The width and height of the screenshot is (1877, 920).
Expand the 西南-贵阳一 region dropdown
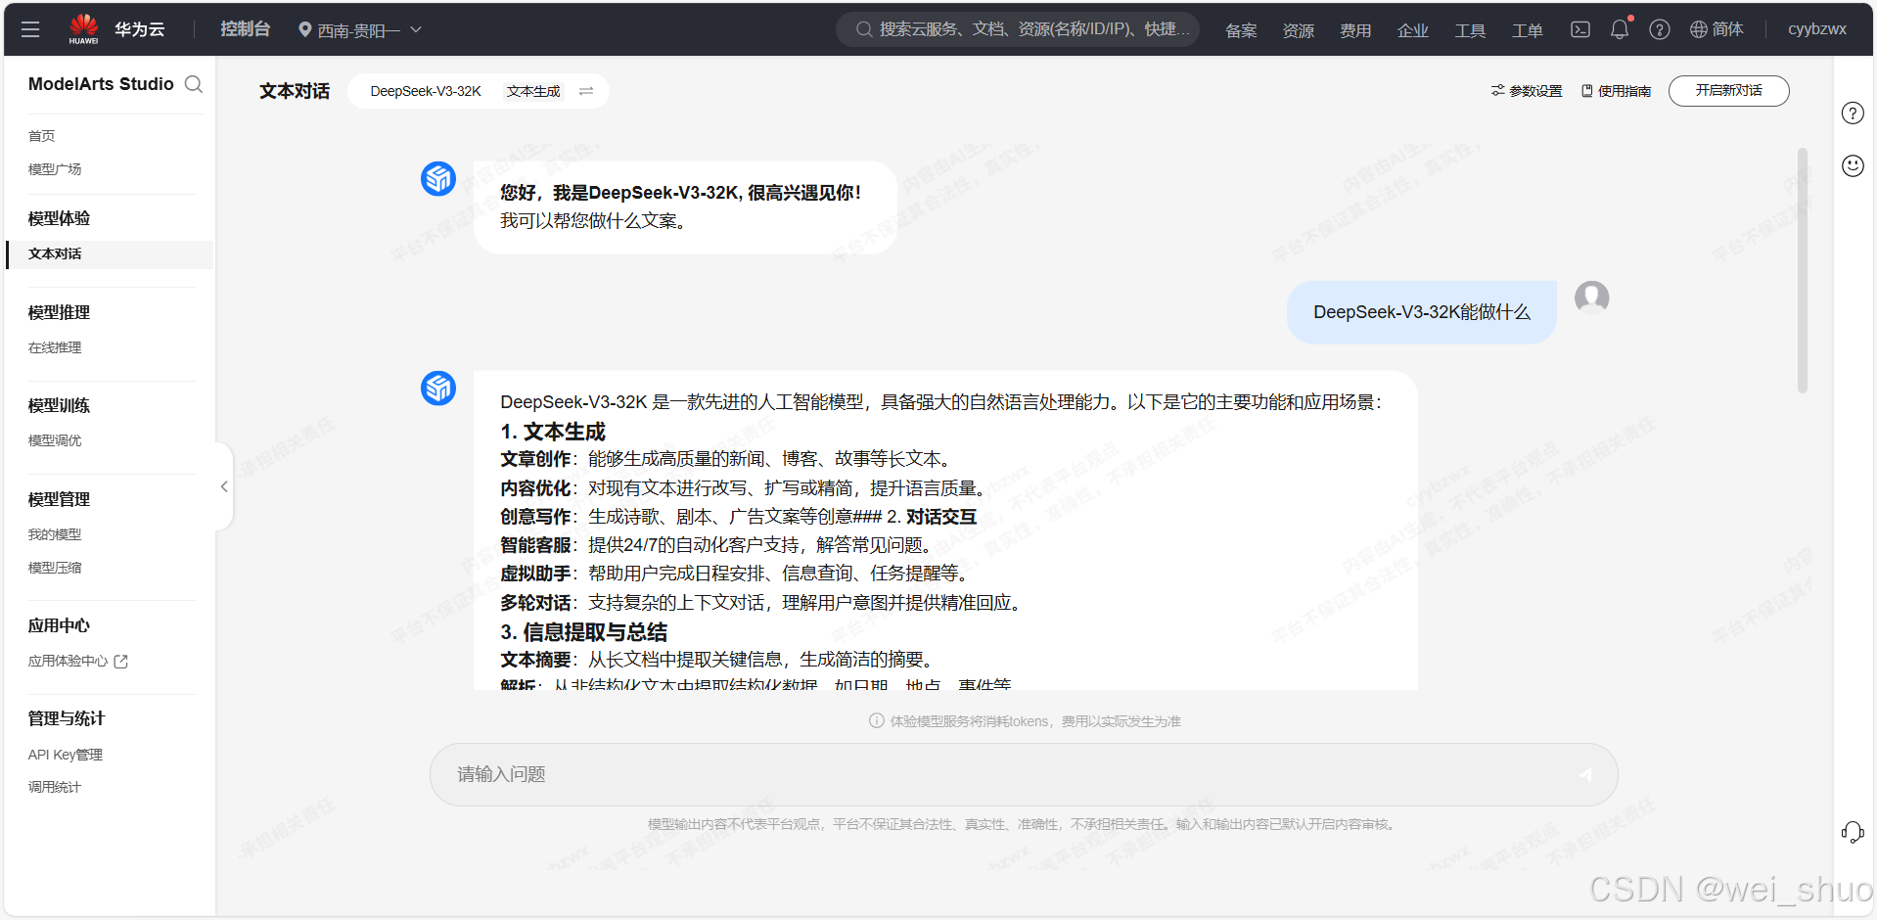(x=360, y=30)
